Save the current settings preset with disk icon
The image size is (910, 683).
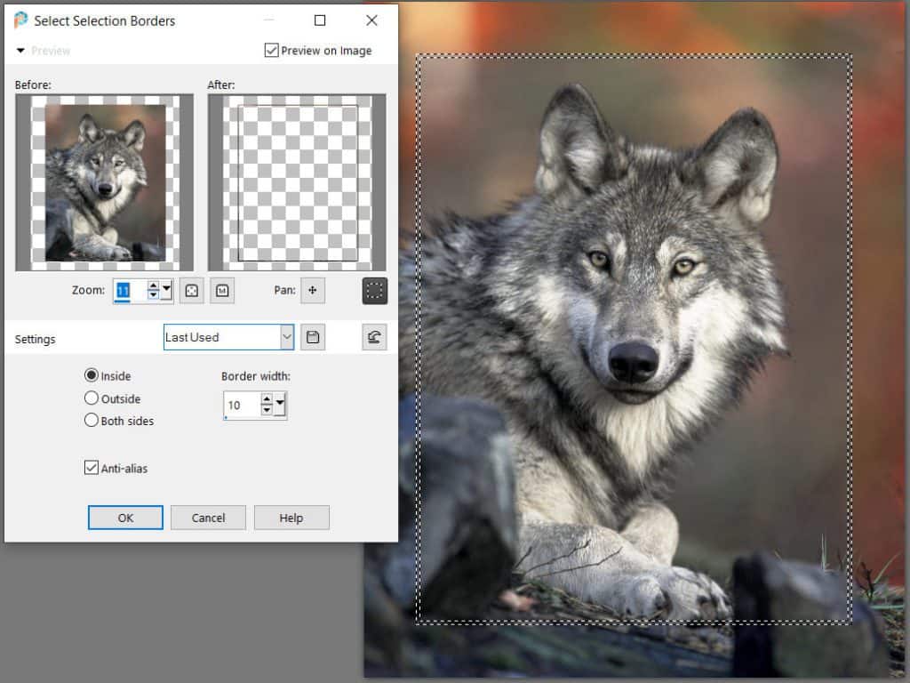click(x=313, y=336)
